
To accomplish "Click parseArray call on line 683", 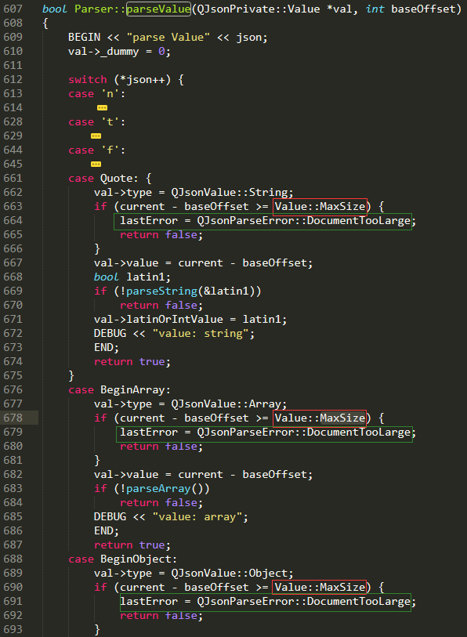I will (158, 488).
